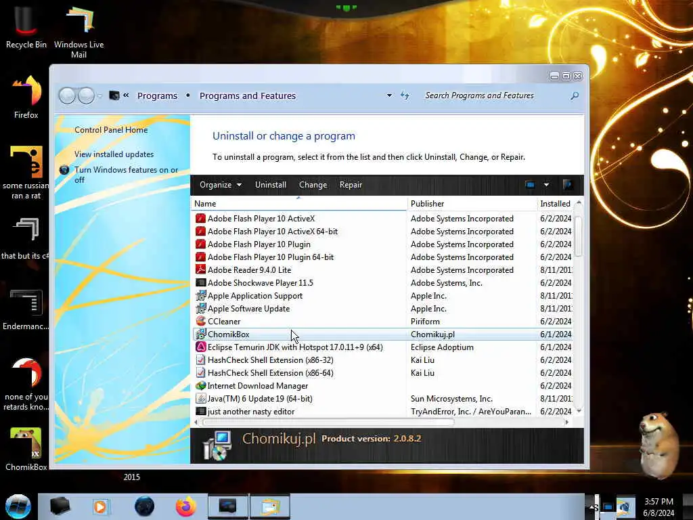Go to Programs in the breadcrumb
The width and height of the screenshot is (693, 520).
[x=157, y=95]
